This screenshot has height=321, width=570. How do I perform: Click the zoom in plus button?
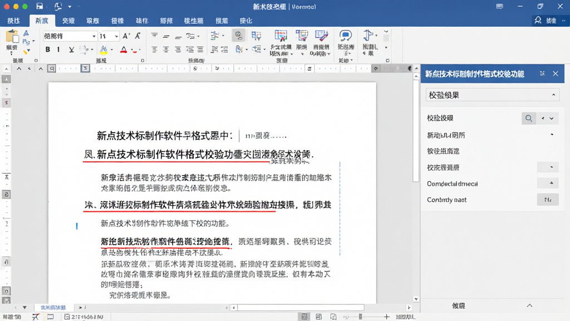coord(387,317)
